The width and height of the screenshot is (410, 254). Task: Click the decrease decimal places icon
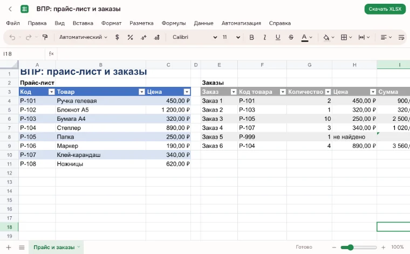pyautogui.click(x=143, y=37)
